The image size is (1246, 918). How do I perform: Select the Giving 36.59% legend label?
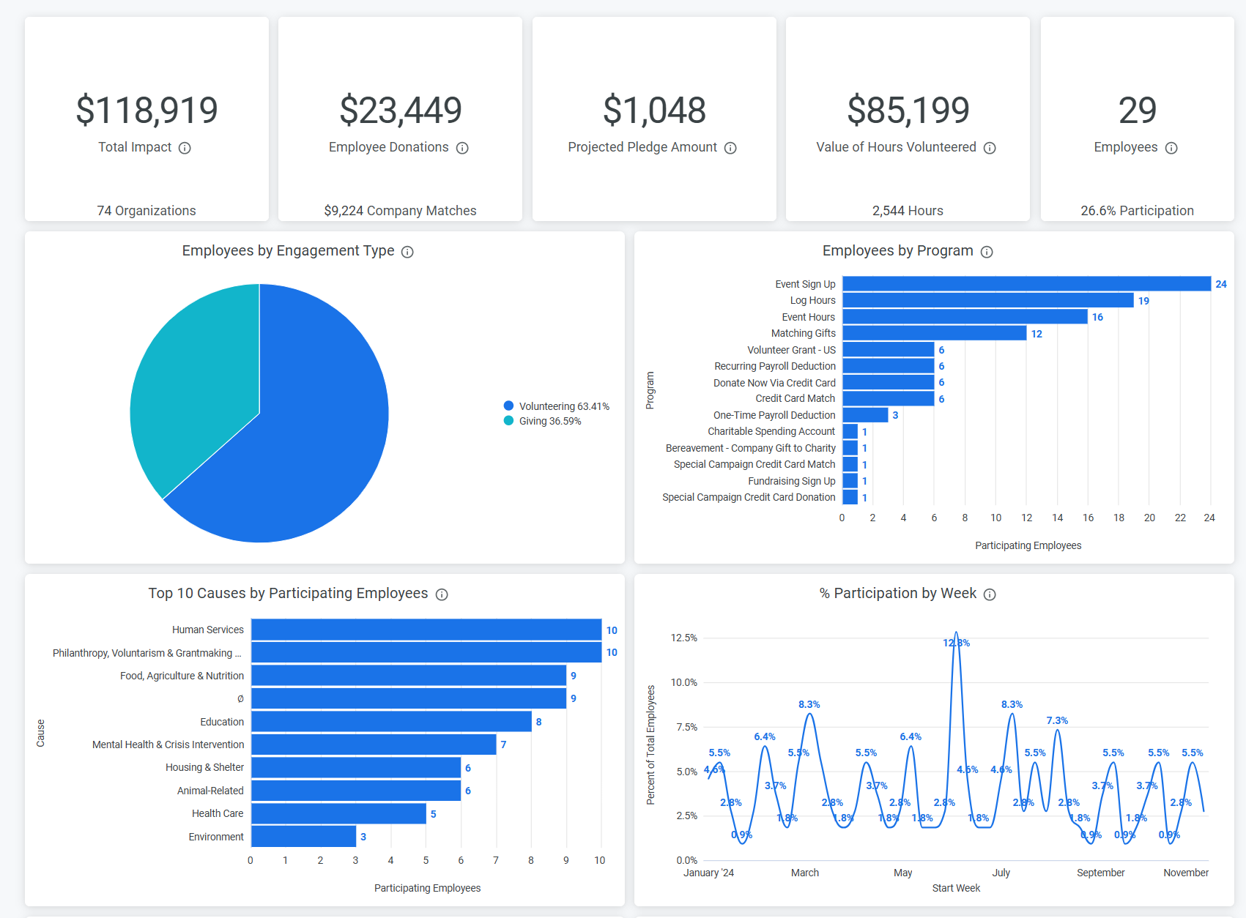[x=550, y=421]
